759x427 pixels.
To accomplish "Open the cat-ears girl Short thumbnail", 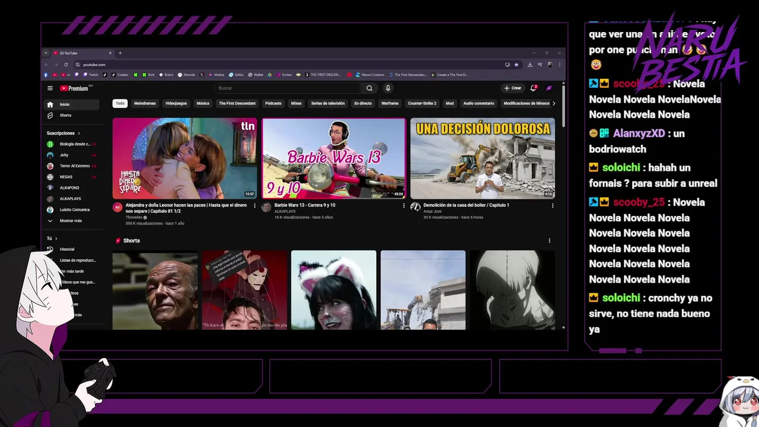I will pos(334,290).
